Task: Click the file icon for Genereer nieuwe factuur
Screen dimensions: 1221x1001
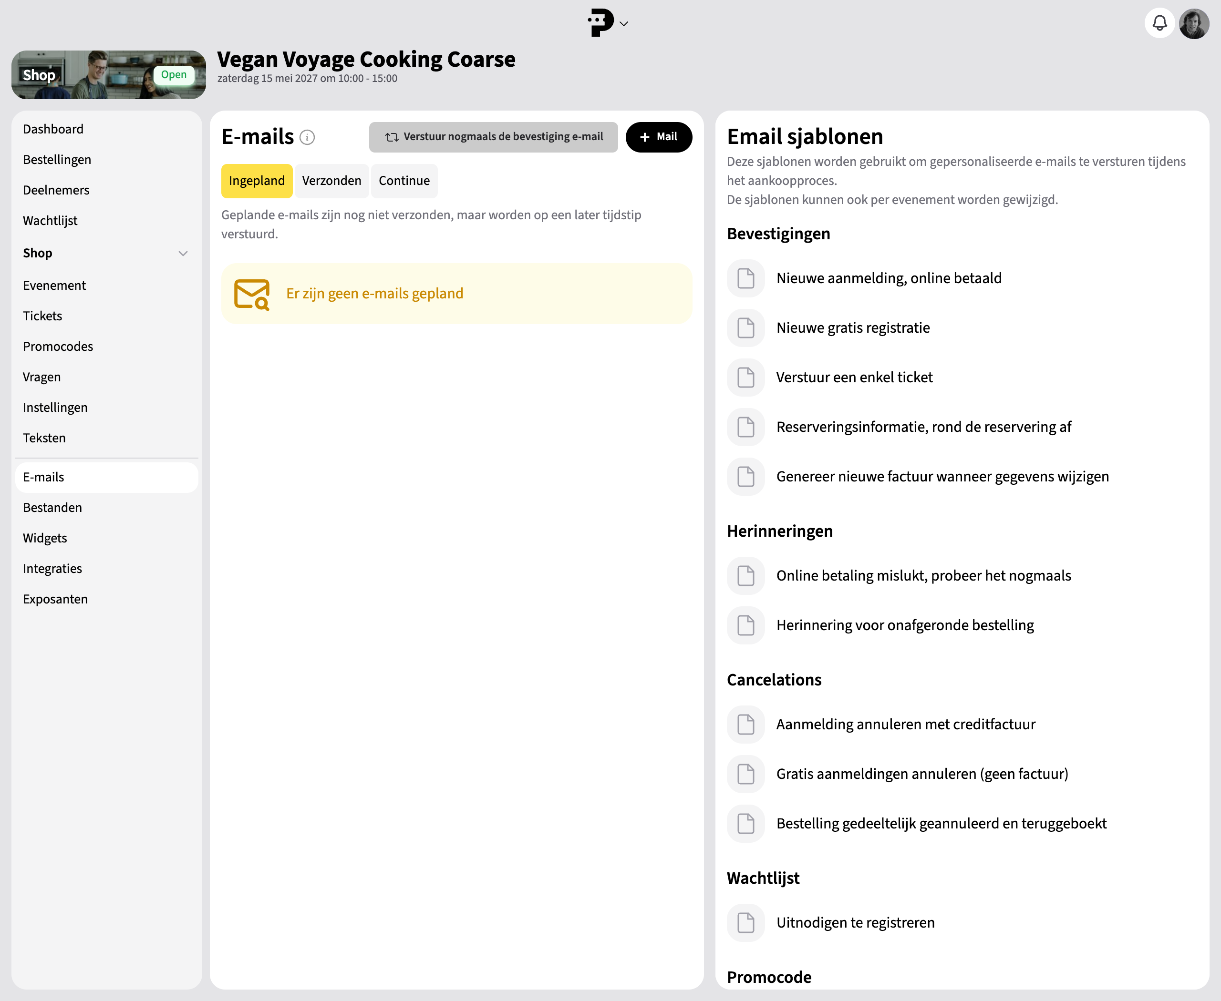Action: (746, 477)
